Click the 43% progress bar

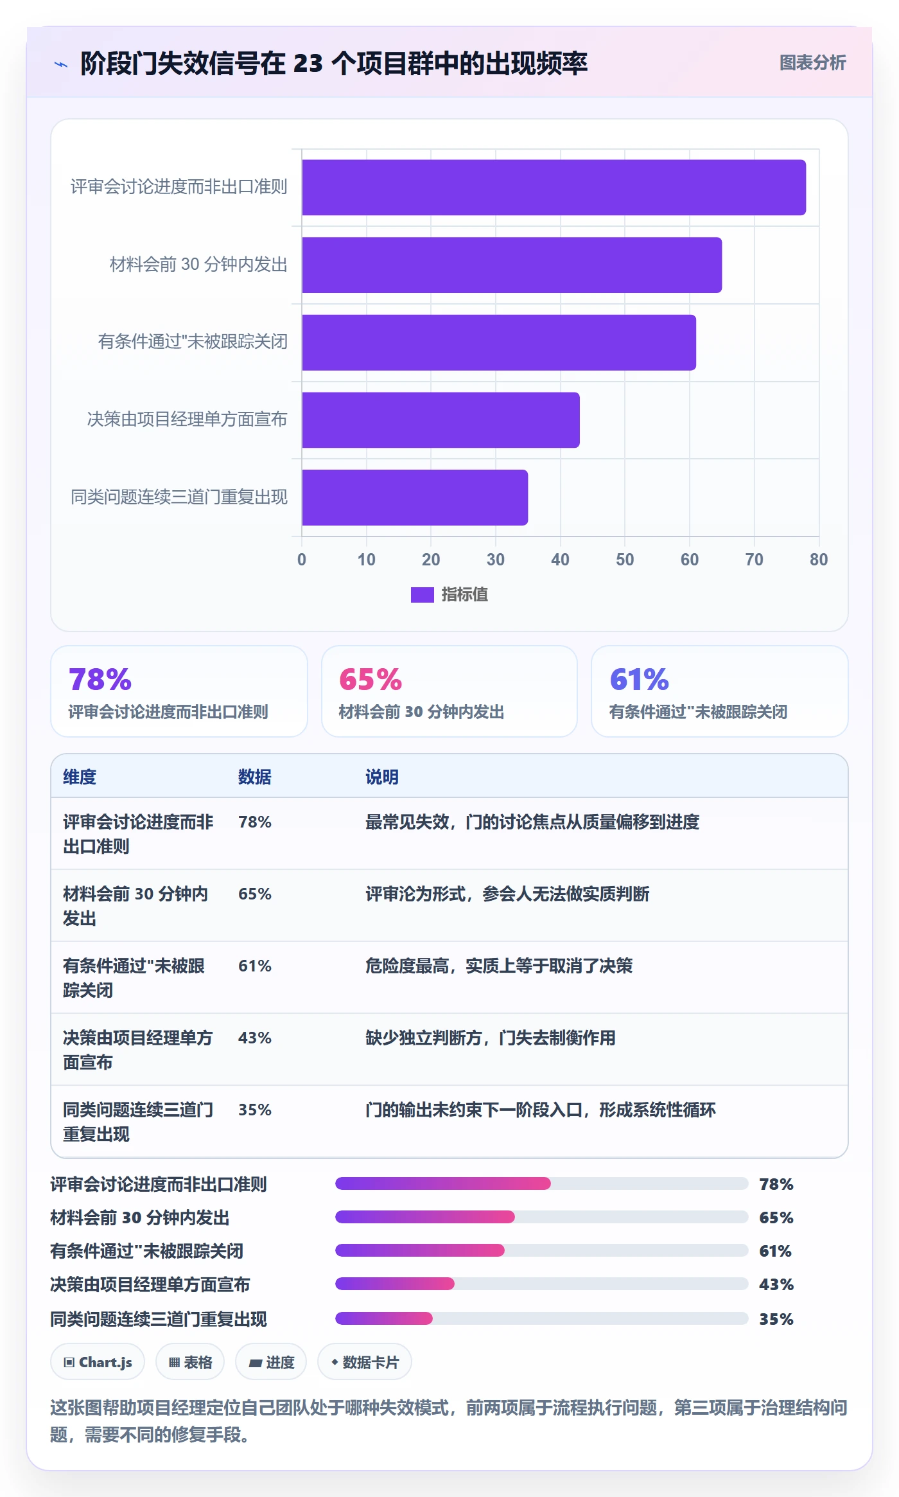click(x=541, y=1284)
